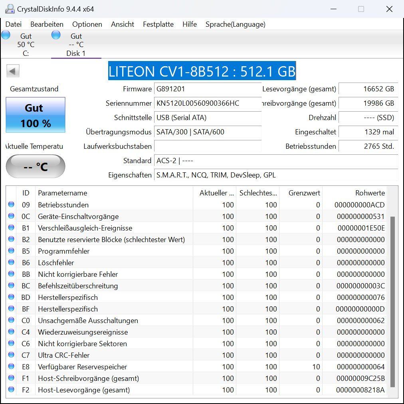Viewport: 404px width, 404px height.
Task: Click blue status orb for drive C:
Action: (6, 35)
